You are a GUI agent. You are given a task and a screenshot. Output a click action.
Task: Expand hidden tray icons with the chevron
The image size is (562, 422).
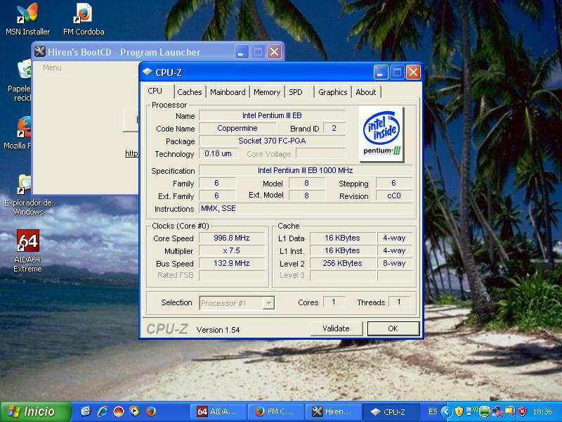[446, 411]
